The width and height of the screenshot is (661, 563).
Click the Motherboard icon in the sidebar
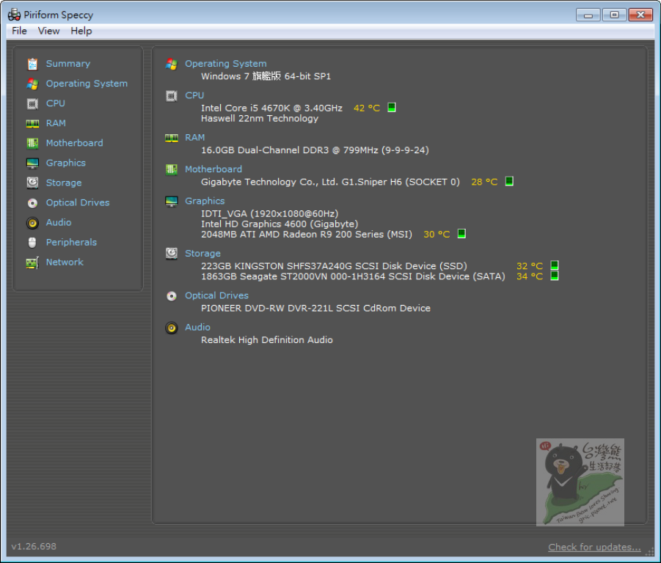pyautogui.click(x=32, y=143)
